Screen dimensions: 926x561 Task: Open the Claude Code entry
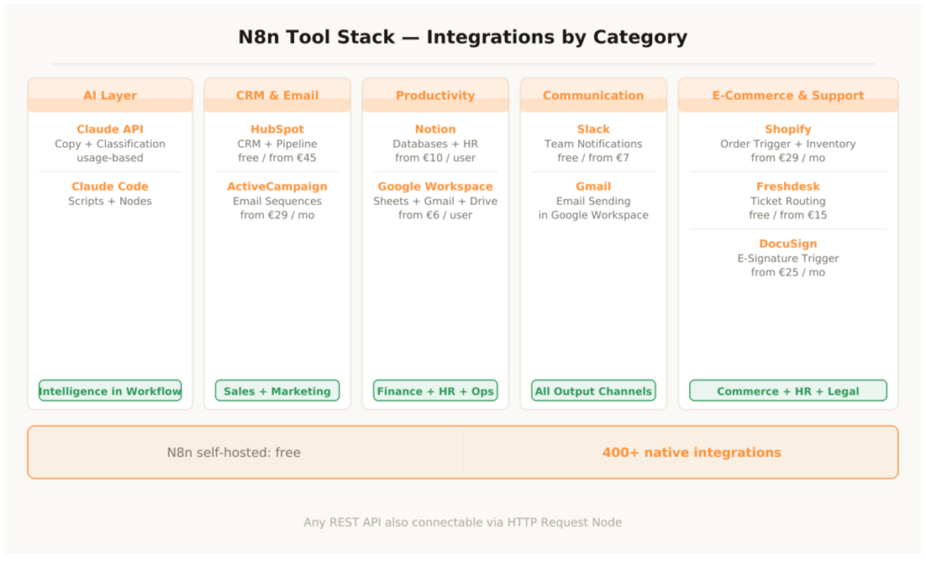[x=109, y=186]
